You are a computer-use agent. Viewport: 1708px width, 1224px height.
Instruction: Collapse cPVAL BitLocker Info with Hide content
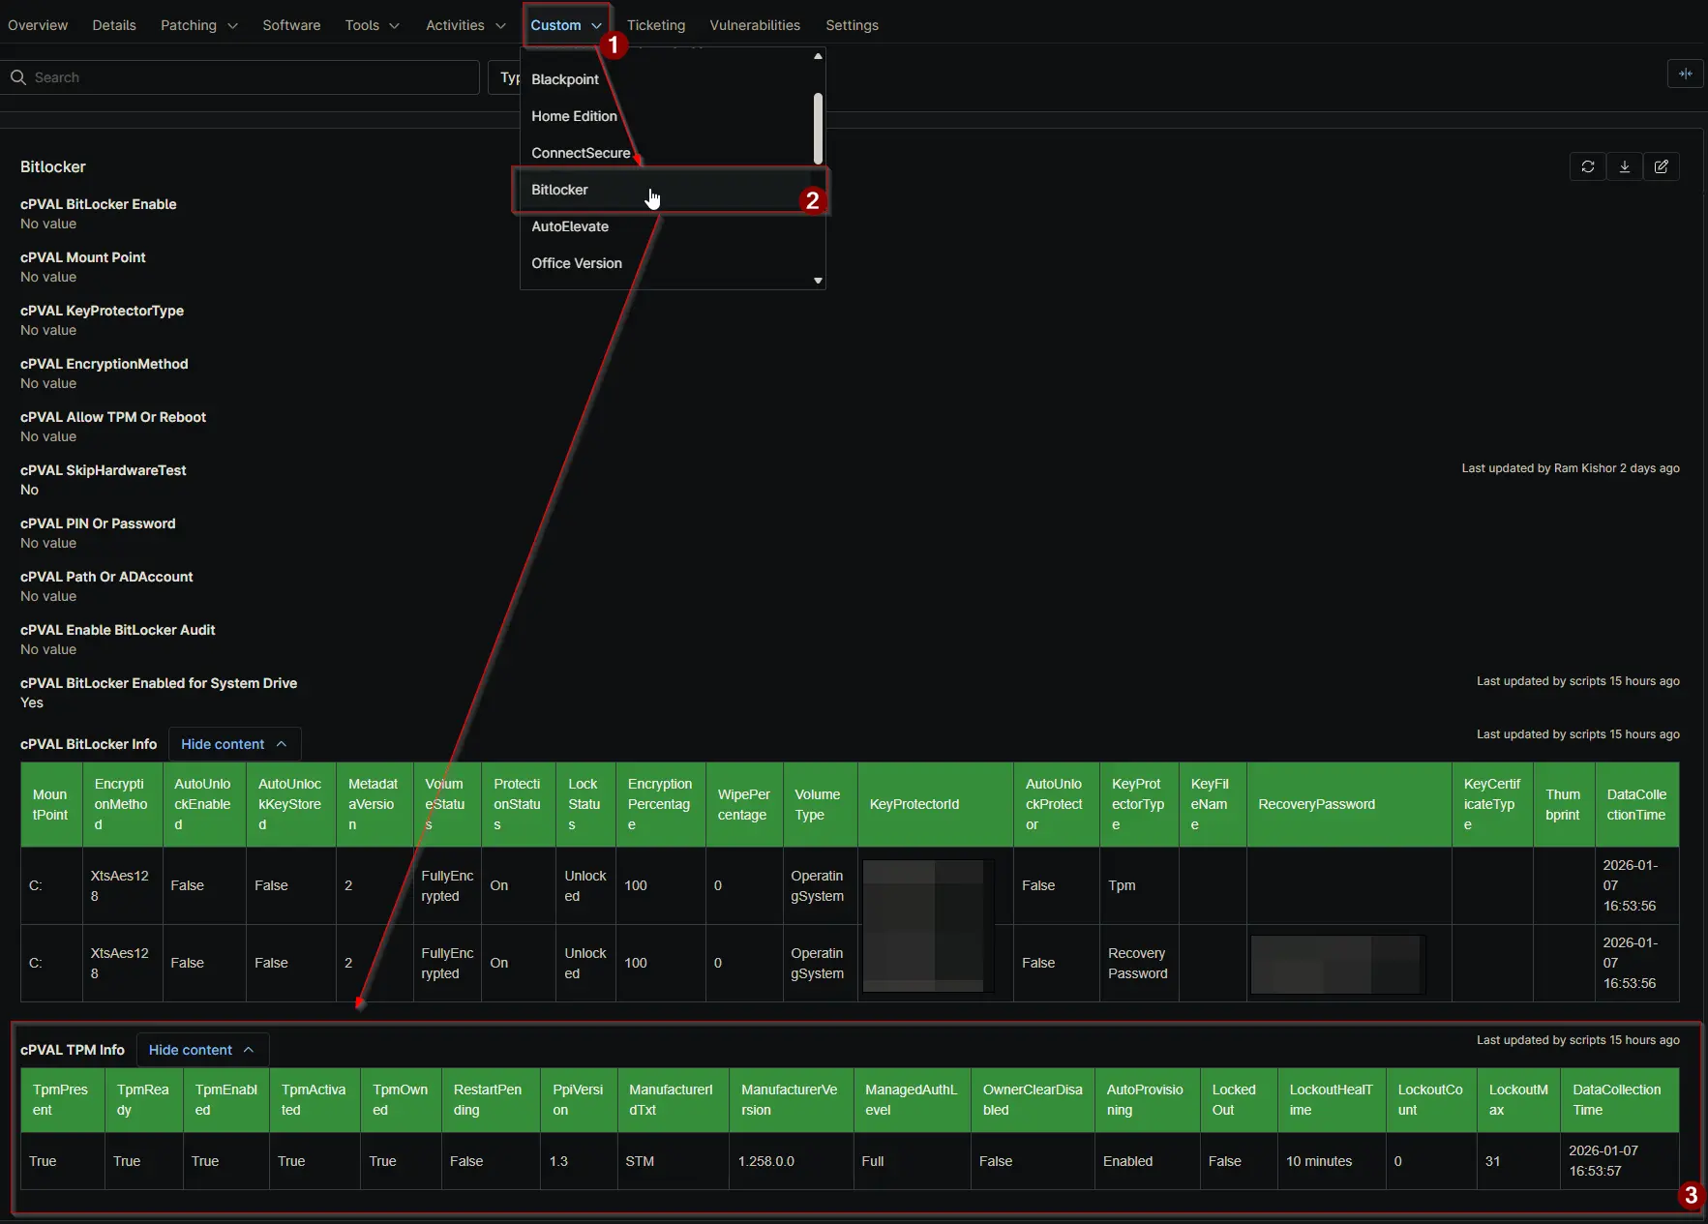coord(233,744)
